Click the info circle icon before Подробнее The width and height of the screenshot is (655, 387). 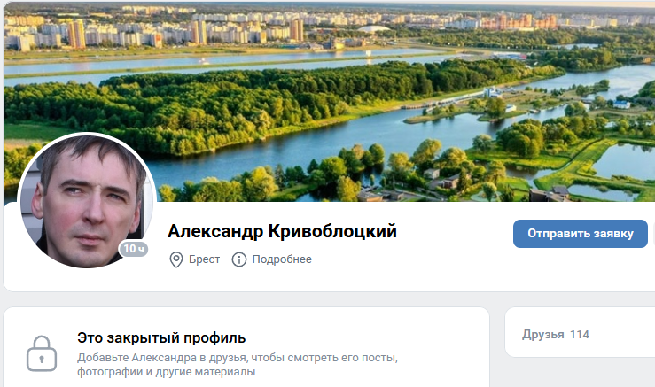pos(239,259)
